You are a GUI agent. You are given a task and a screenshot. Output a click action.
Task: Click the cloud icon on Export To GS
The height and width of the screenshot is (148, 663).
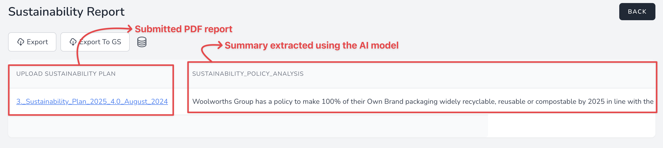tap(73, 42)
